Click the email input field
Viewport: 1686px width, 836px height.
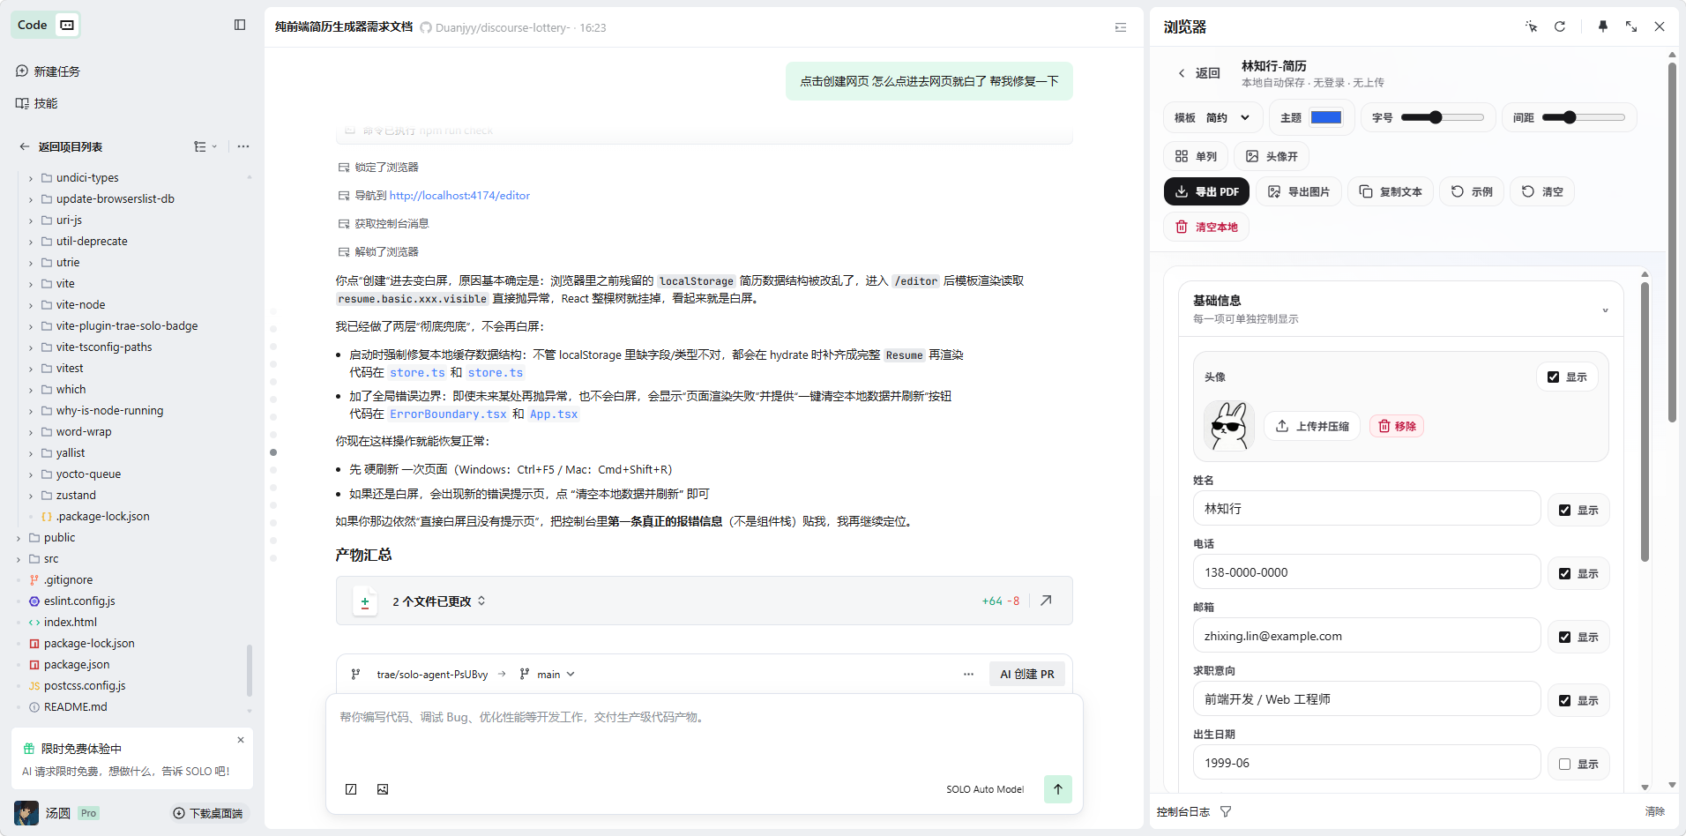click(1366, 636)
